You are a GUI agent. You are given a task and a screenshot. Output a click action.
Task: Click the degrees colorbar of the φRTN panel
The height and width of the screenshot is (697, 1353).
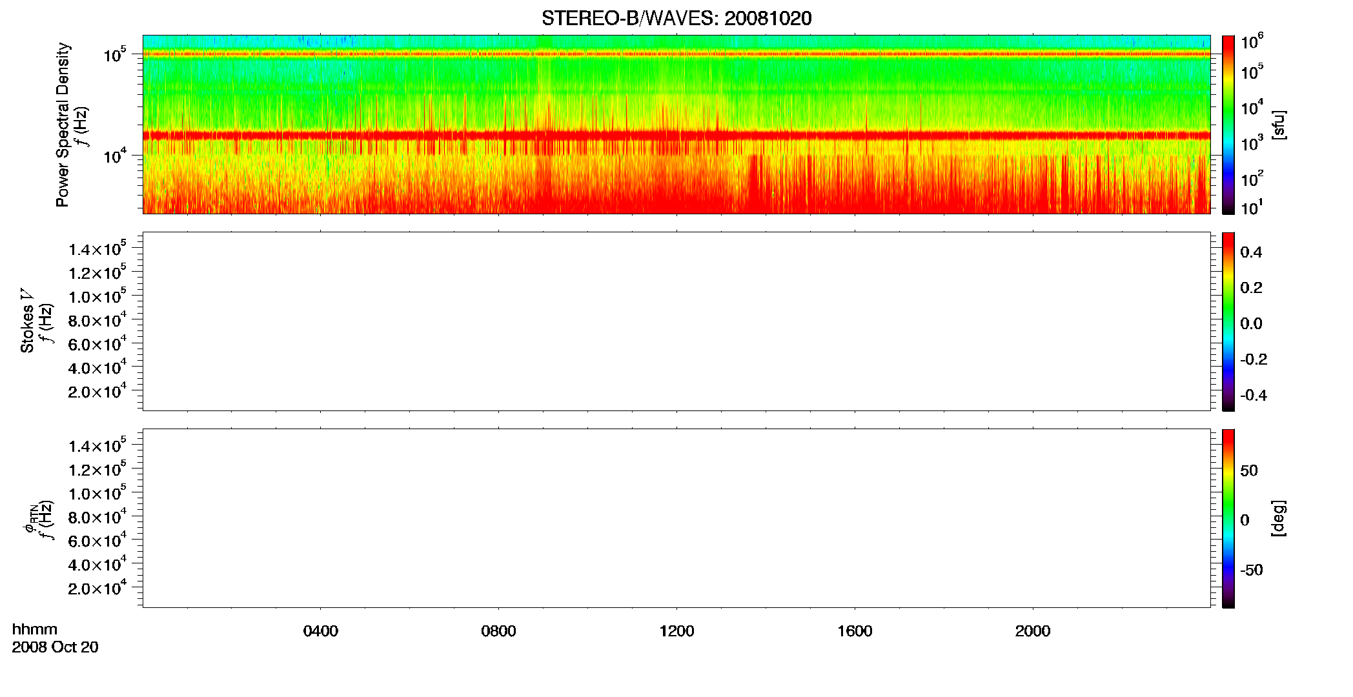[x=1228, y=518]
